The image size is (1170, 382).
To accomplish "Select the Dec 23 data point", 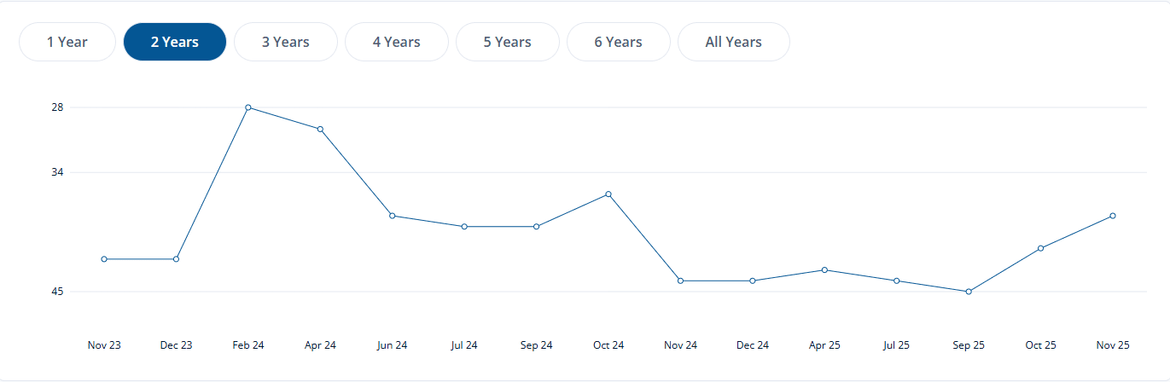I will point(176,259).
